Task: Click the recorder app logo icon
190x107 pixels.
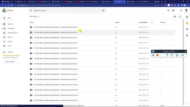Action: (153, 51)
